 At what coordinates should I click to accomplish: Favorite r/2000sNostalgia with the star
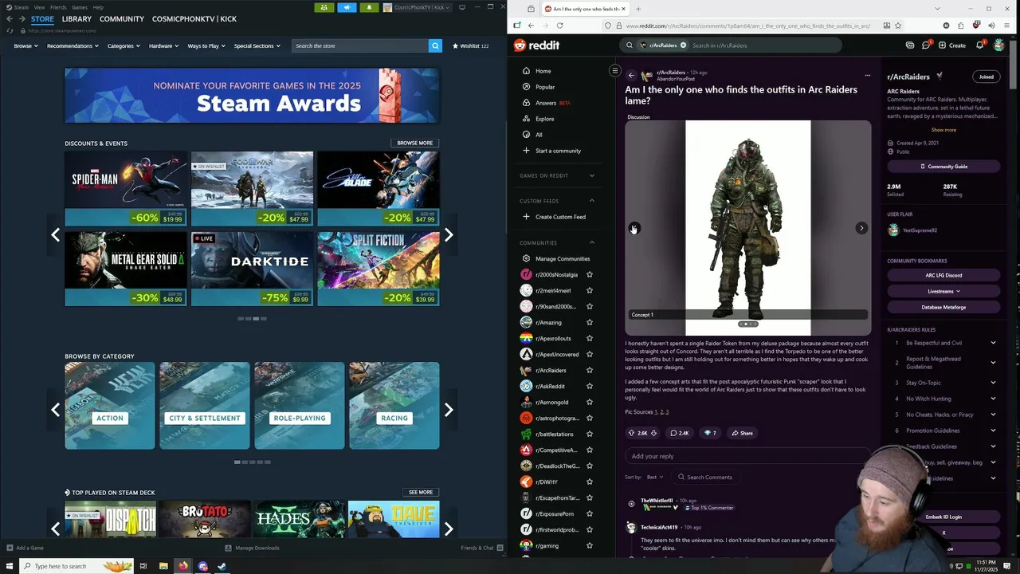tap(590, 274)
